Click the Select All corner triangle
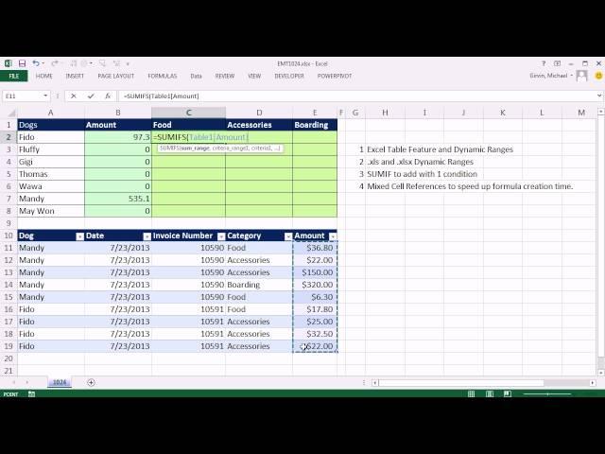605x454 pixels. 12,113
